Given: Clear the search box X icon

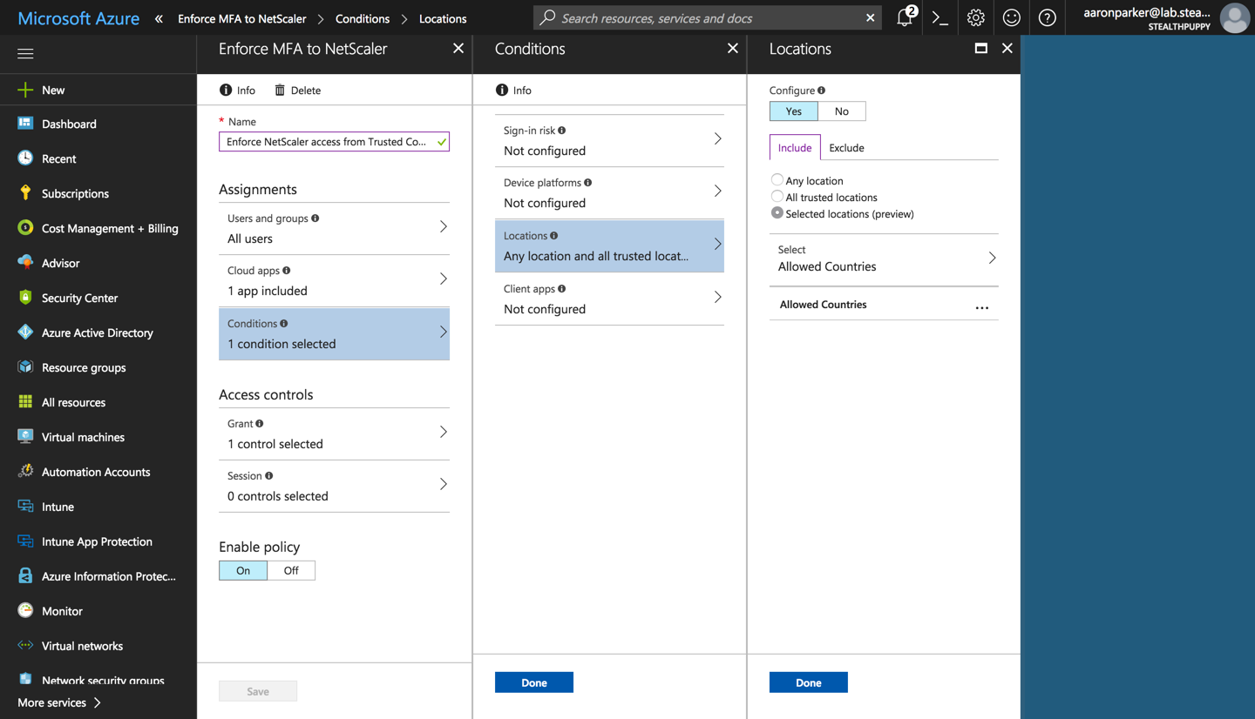Looking at the screenshot, I should point(870,17).
